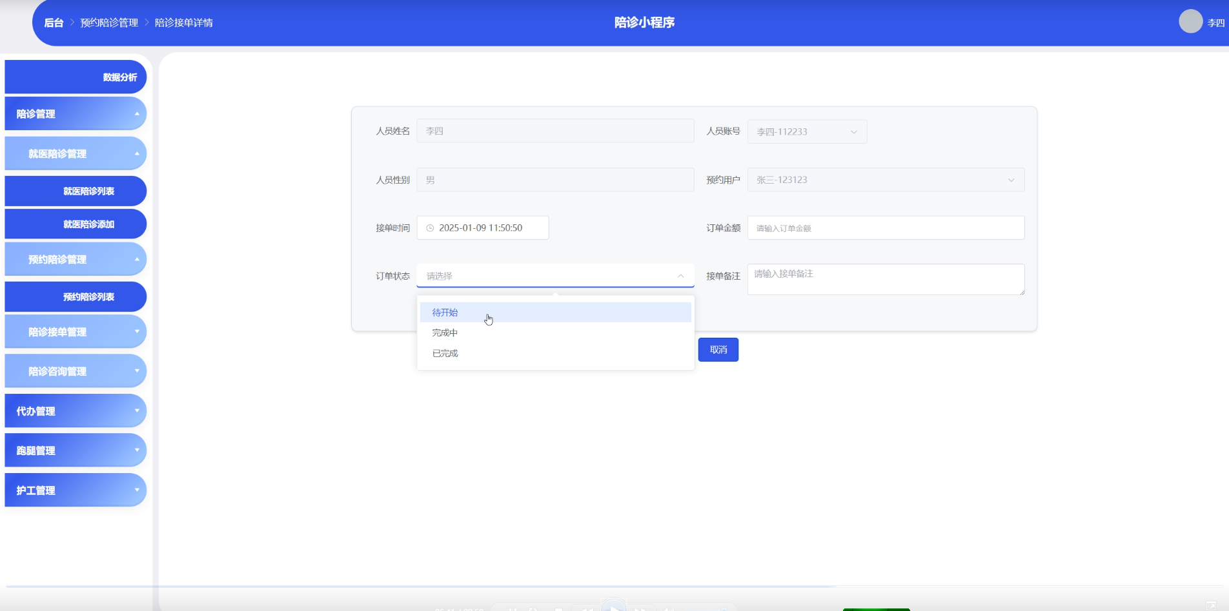Click the 订单金额 input field
Viewport: 1229px width, 611px height.
[x=886, y=228]
